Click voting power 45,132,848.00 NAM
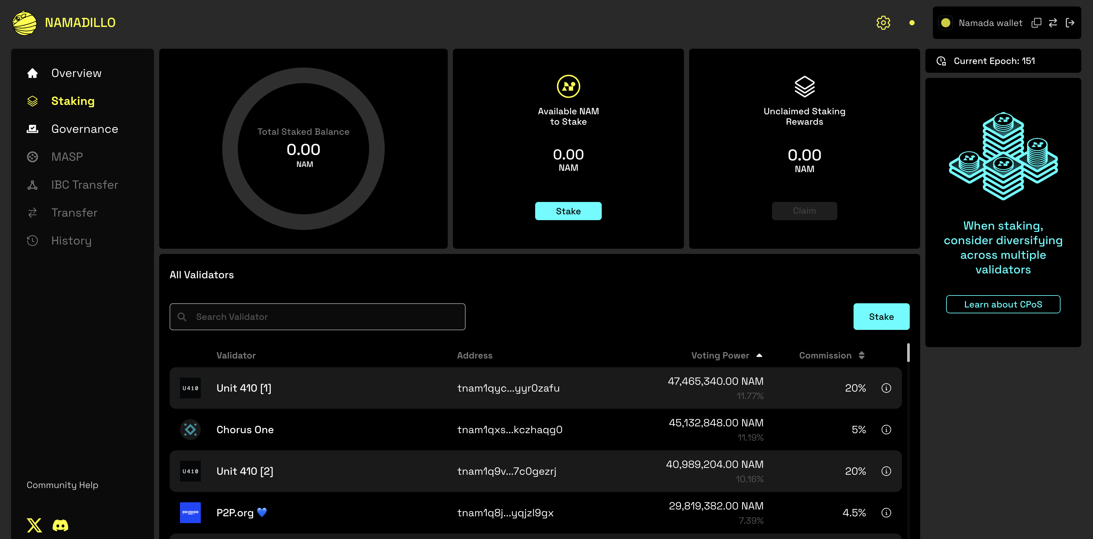 716,423
